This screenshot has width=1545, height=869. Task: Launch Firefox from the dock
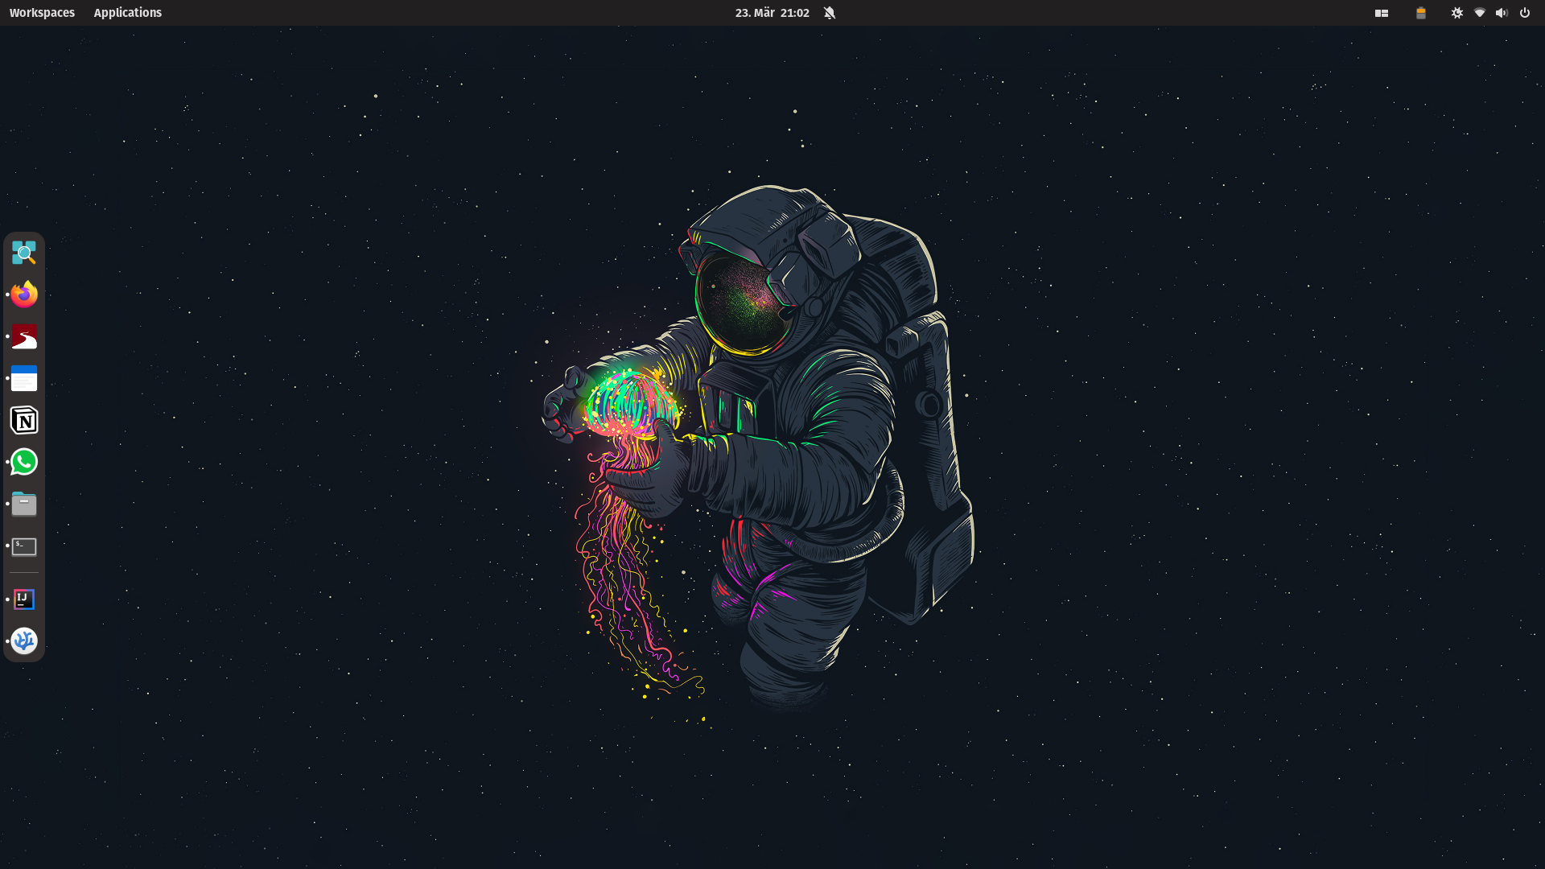tap(24, 294)
